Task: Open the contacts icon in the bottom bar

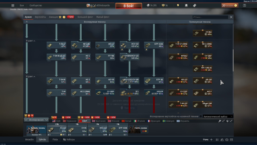Action: pos(222,140)
